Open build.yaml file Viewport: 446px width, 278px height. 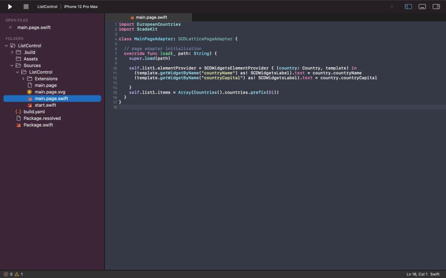[x=34, y=112]
